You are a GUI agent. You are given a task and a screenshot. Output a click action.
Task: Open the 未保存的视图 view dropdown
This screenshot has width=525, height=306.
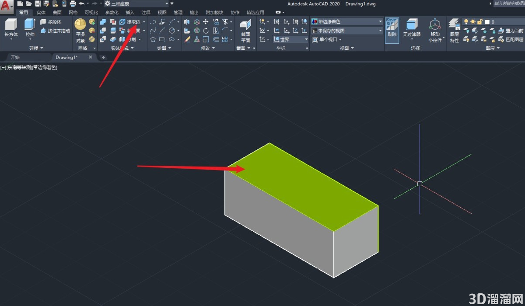click(x=347, y=31)
